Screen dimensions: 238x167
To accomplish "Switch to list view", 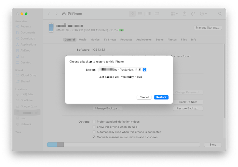I will point(140,14).
